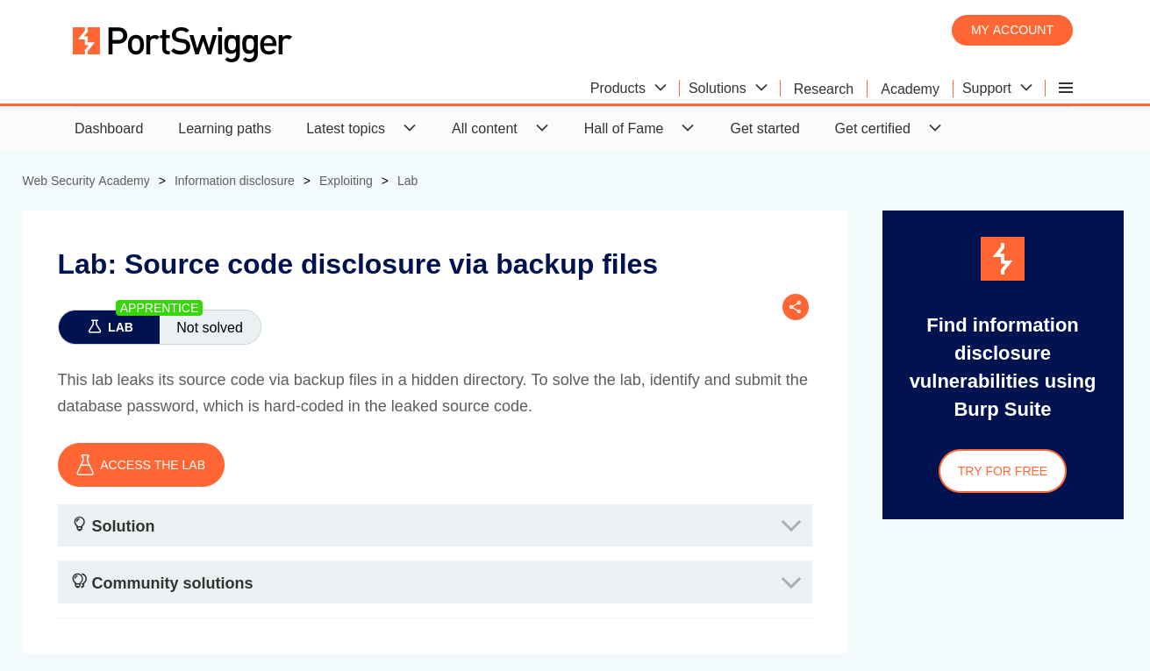
Task: Open the Latest topics dropdown
Action: tap(361, 128)
